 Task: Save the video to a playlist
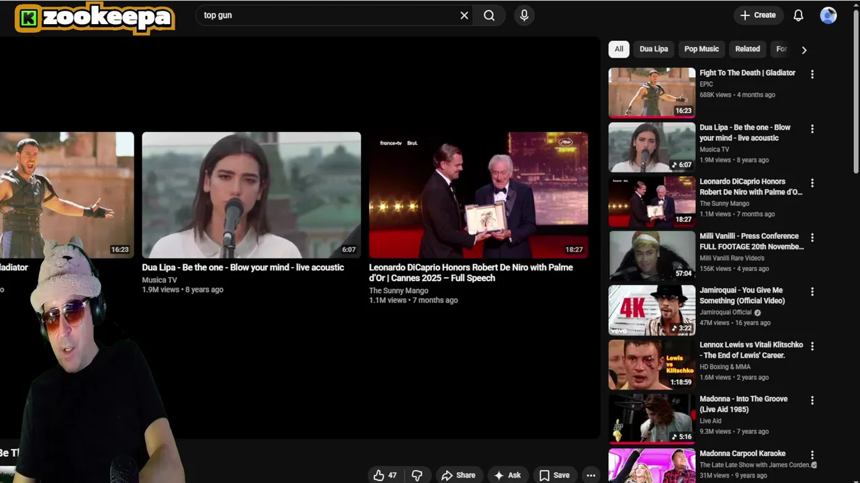[x=554, y=475]
